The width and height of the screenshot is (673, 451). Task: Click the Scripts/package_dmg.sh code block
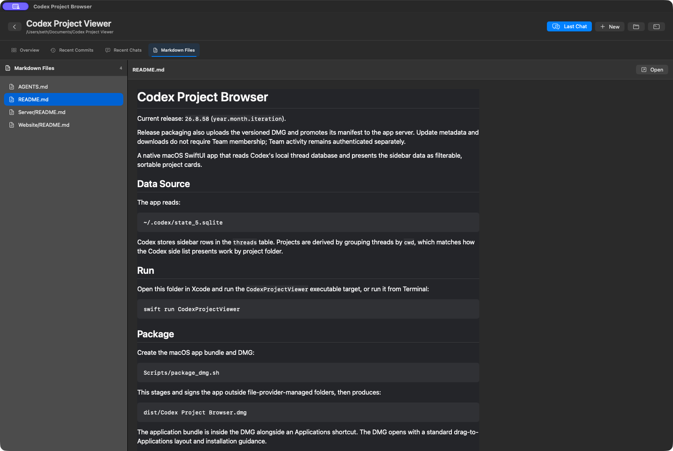[x=308, y=373]
